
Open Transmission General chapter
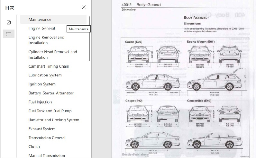[x=47, y=138]
